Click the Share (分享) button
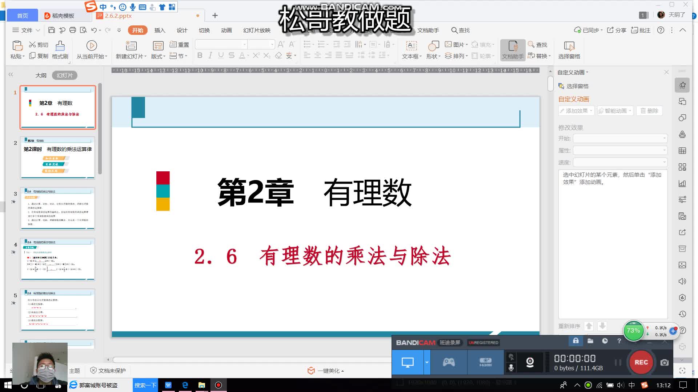Screen dimensions: 698x392 point(617,30)
